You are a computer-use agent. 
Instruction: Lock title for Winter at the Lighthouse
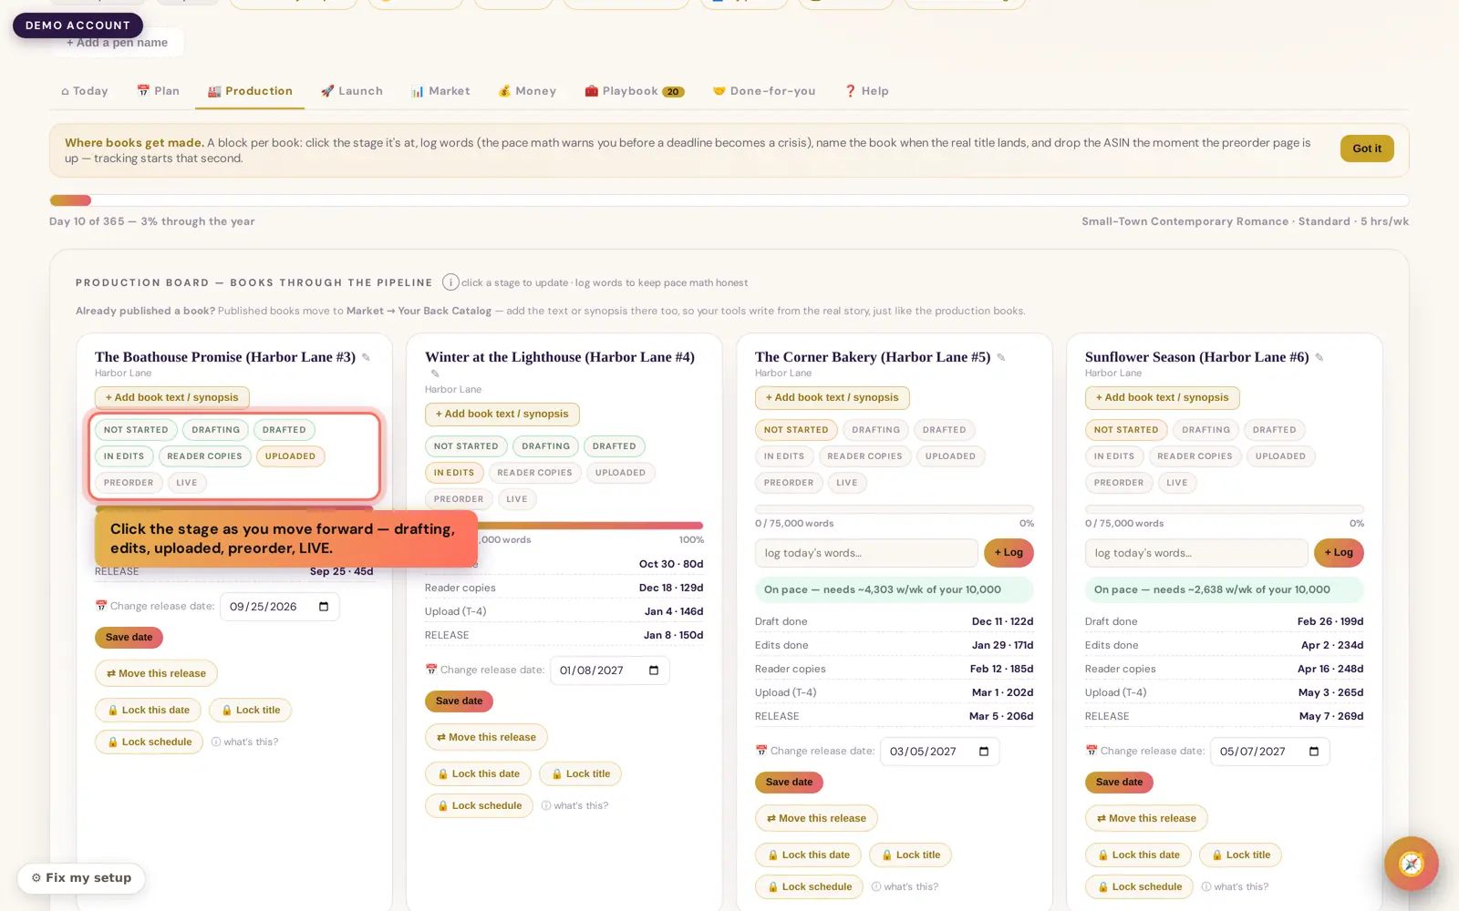(x=581, y=774)
